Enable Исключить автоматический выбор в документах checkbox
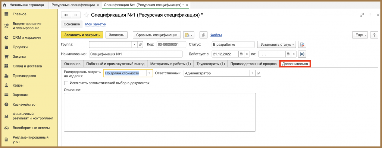Image resolution: width=382 pixels, height=148 pixels. pos(66,83)
